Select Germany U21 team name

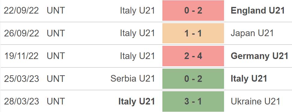click(x=260, y=56)
